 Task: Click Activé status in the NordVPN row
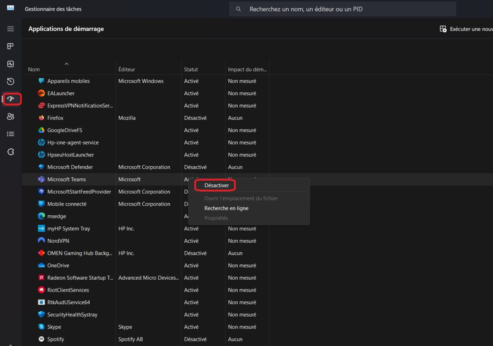pos(191,241)
